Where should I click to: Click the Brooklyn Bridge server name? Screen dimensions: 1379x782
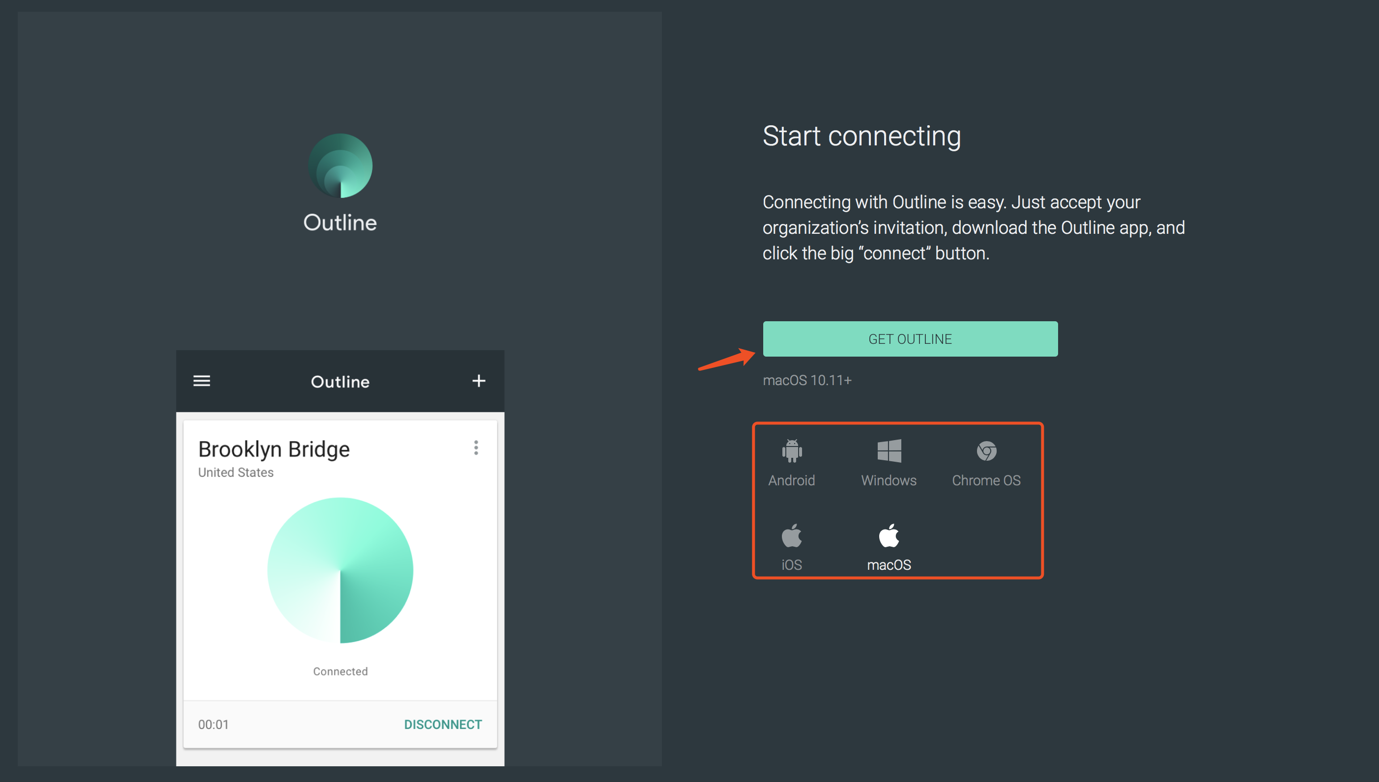(274, 449)
